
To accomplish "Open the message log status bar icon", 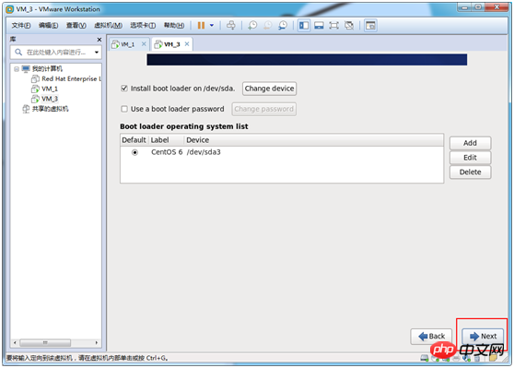I will (x=494, y=358).
